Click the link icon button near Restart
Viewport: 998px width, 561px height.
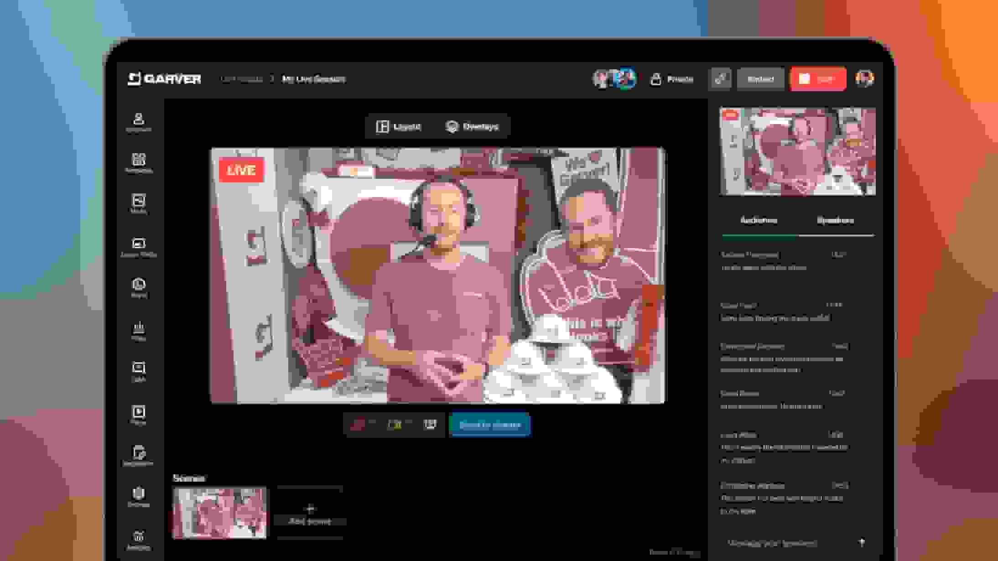pyautogui.click(x=720, y=79)
